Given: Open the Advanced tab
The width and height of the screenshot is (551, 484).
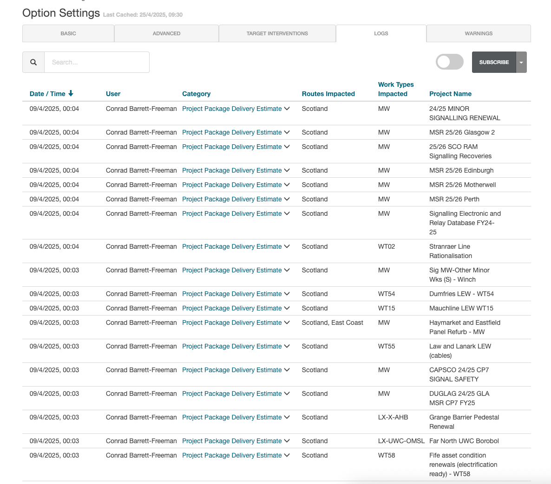Looking at the screenshot, I should click(x=166, y=33).
